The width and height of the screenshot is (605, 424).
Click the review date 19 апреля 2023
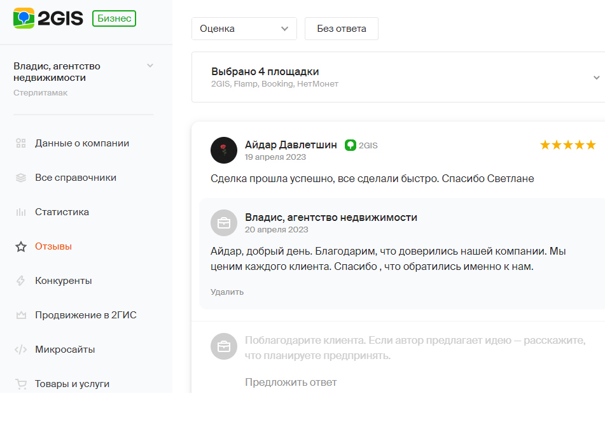point(275,157)
